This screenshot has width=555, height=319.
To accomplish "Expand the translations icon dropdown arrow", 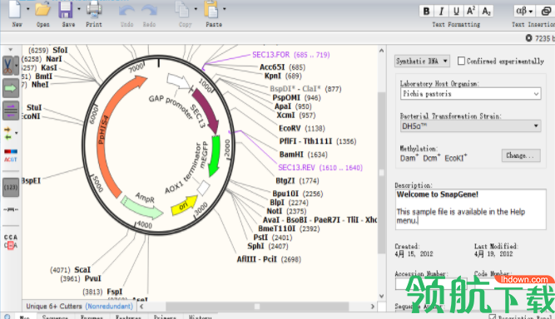I will (x=17, y=133).
